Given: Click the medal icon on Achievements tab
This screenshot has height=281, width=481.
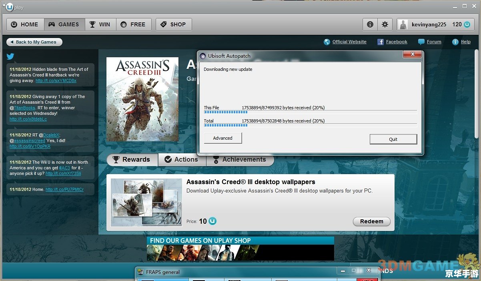Looking at the screenshot, I should coord(216,160).
